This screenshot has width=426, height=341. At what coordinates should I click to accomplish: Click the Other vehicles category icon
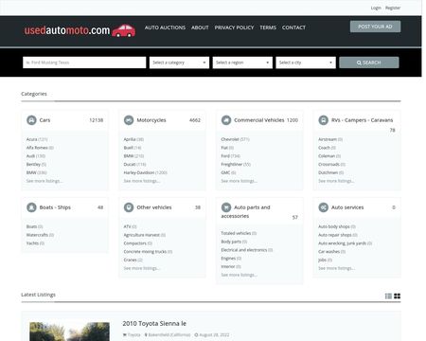point(129,207)
